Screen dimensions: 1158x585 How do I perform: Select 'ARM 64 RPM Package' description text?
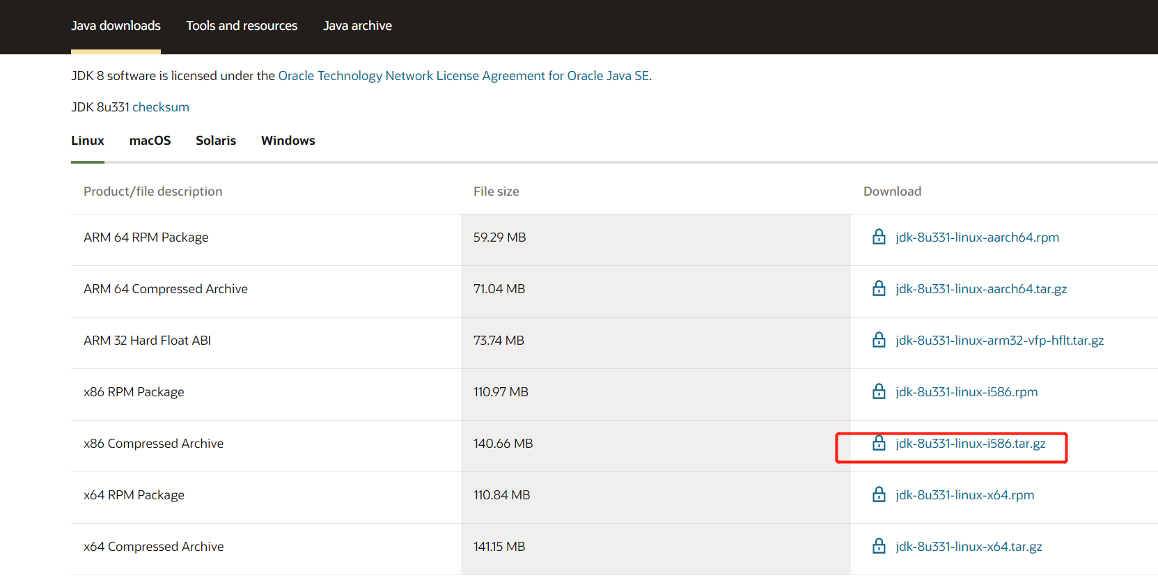(x=146, y=237)
